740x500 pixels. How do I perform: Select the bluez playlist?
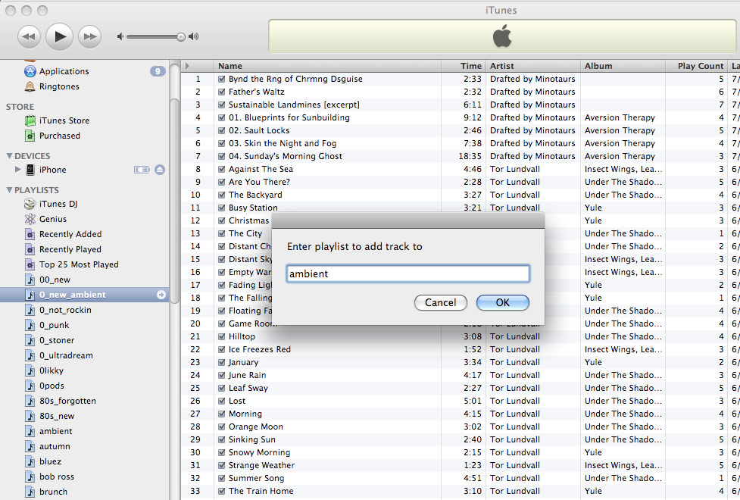click(51, 461)
